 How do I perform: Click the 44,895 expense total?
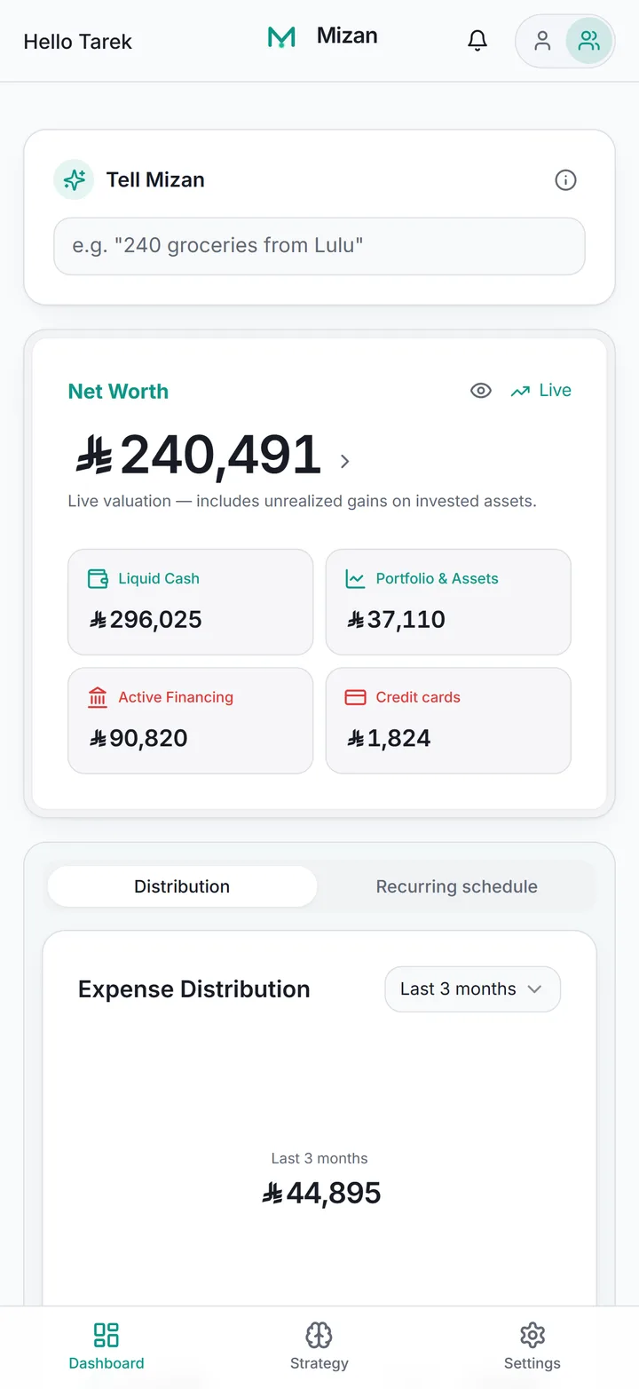(x=321, y=1194)
